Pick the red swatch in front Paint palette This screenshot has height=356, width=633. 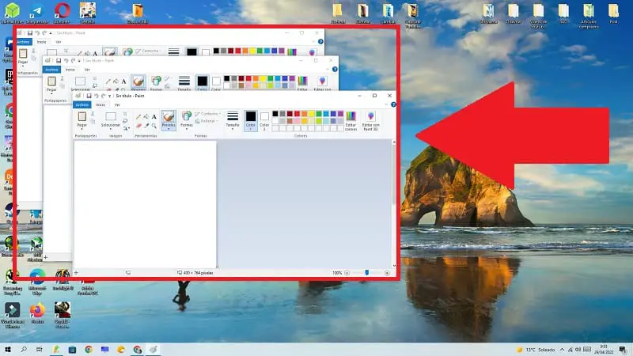coord(297,114)
